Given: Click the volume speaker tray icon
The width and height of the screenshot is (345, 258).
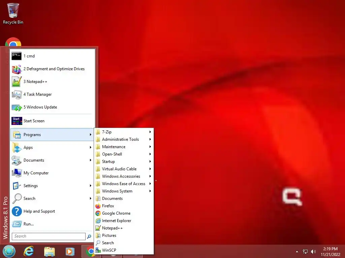Looking at the screenshot, I should click(313, 252).
